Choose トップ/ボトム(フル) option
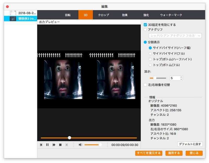Image resolution: width=209 pixels, height=163 pixels. coord(150,65)
